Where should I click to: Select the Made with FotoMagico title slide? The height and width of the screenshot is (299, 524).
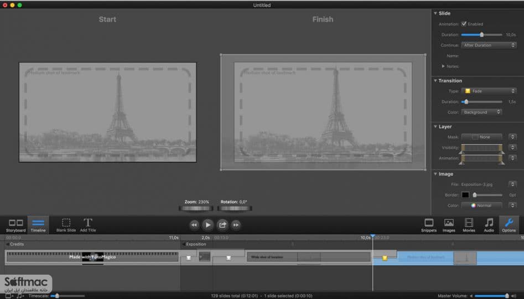coord(92,257)
